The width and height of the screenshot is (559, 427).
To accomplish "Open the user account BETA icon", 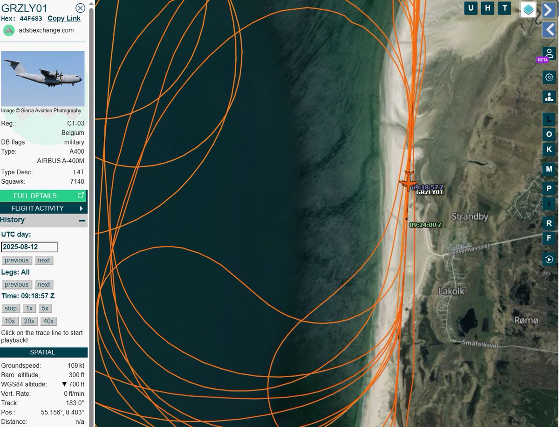I will click(549, 54).
